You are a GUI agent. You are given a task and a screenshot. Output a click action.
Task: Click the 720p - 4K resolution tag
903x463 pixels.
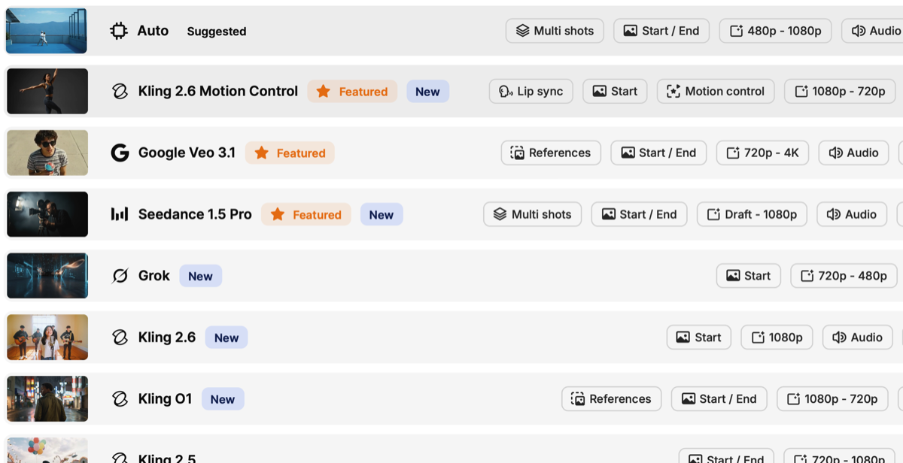(x=762, y=153)
